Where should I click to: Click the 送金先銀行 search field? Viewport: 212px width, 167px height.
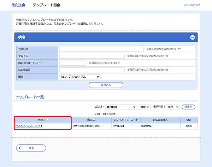point(92,70)
